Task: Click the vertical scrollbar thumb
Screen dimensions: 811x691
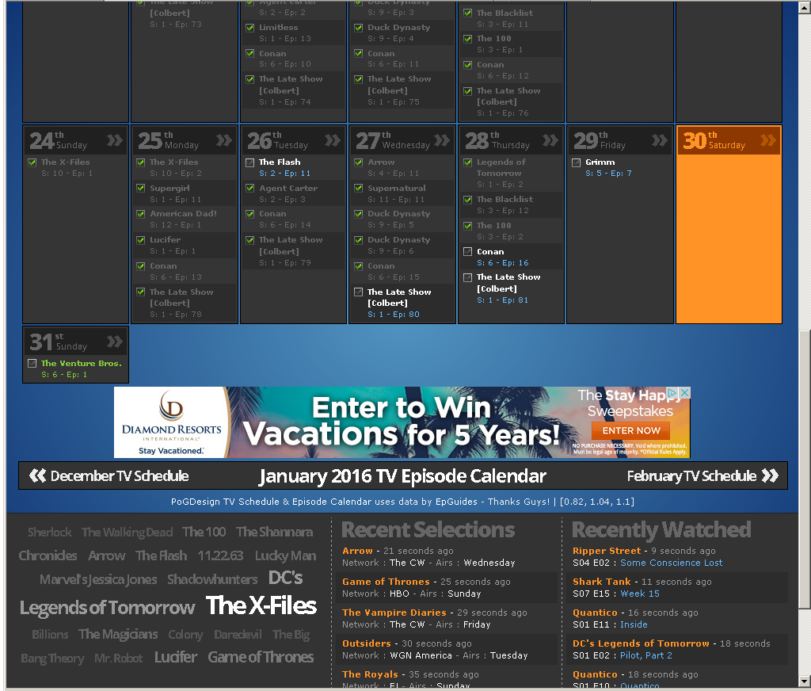Action: tap(805, 468)
